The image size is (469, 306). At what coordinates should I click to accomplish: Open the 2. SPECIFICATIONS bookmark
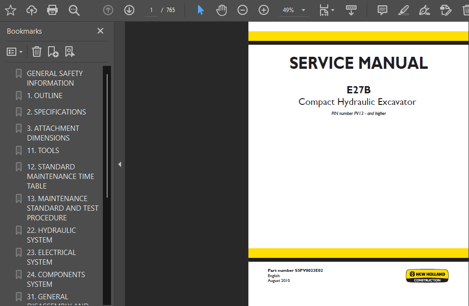(56, 112)
